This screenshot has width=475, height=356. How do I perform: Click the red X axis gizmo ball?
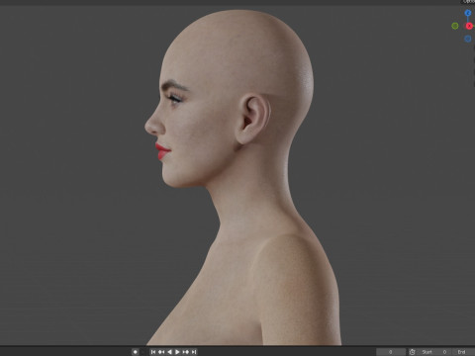469,26
